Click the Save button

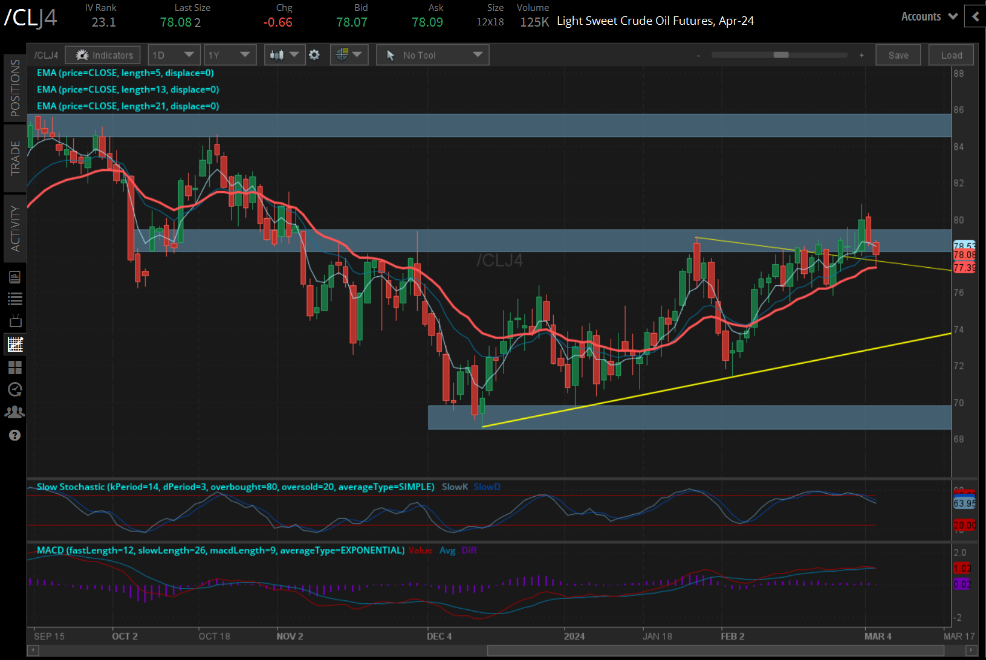click(898, 55)
